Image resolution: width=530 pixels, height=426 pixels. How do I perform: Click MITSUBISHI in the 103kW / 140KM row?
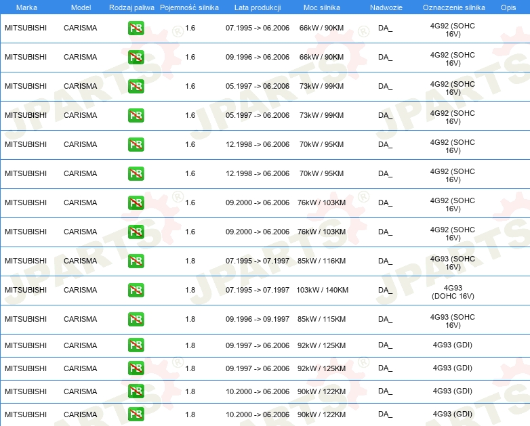click(26, 290)
